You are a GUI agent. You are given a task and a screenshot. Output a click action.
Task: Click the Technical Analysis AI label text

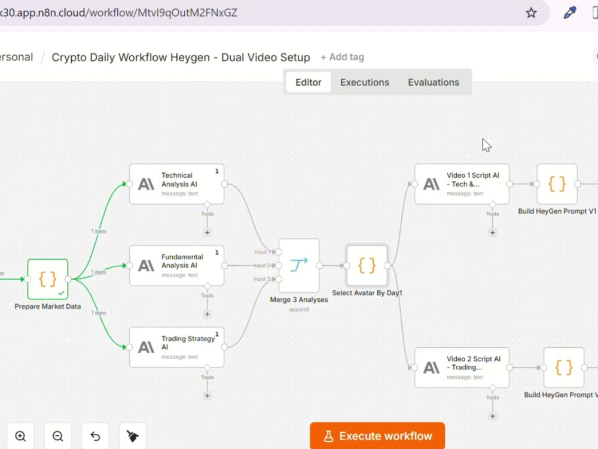[179, 180]
